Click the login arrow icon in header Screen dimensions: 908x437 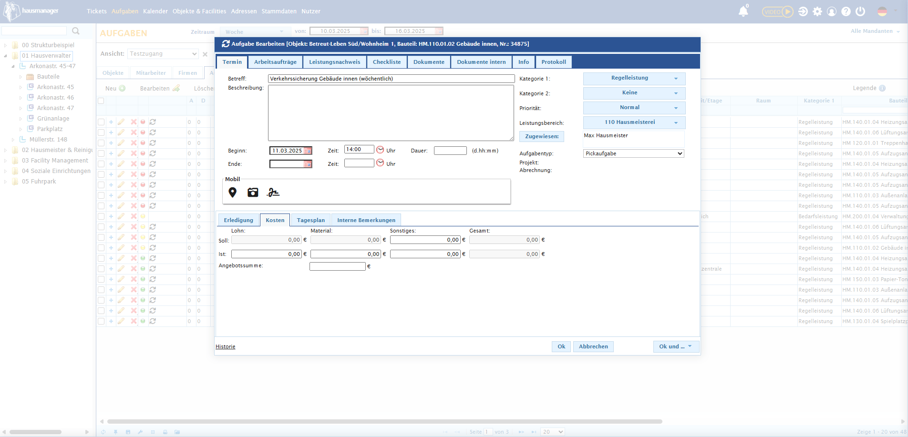tap(803, 11)
